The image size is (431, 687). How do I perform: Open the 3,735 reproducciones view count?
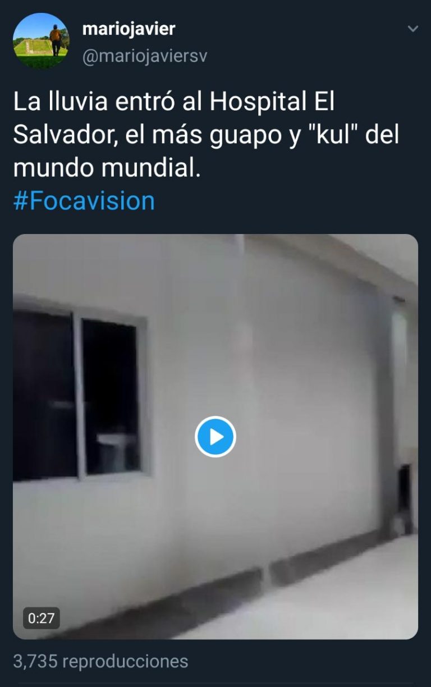coord(100,661)
